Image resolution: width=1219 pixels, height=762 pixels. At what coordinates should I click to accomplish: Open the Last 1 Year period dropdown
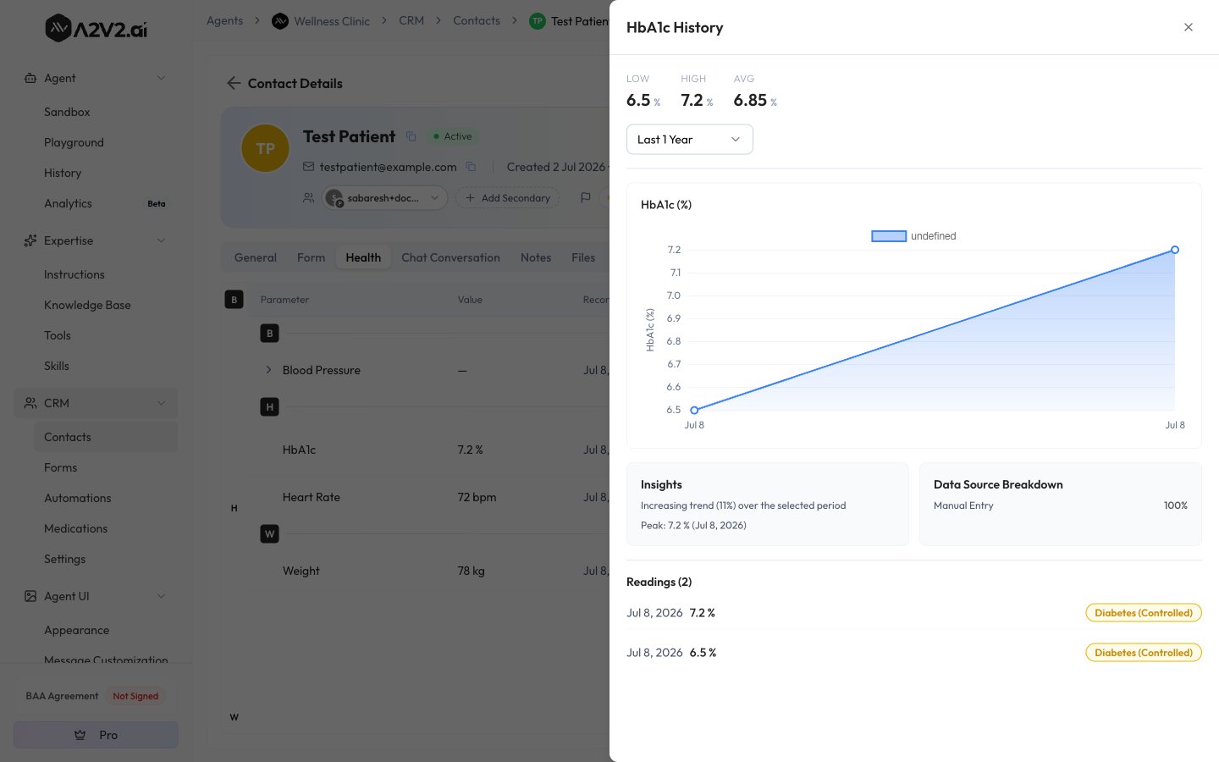pyautogui.click(x=690, y=140)
